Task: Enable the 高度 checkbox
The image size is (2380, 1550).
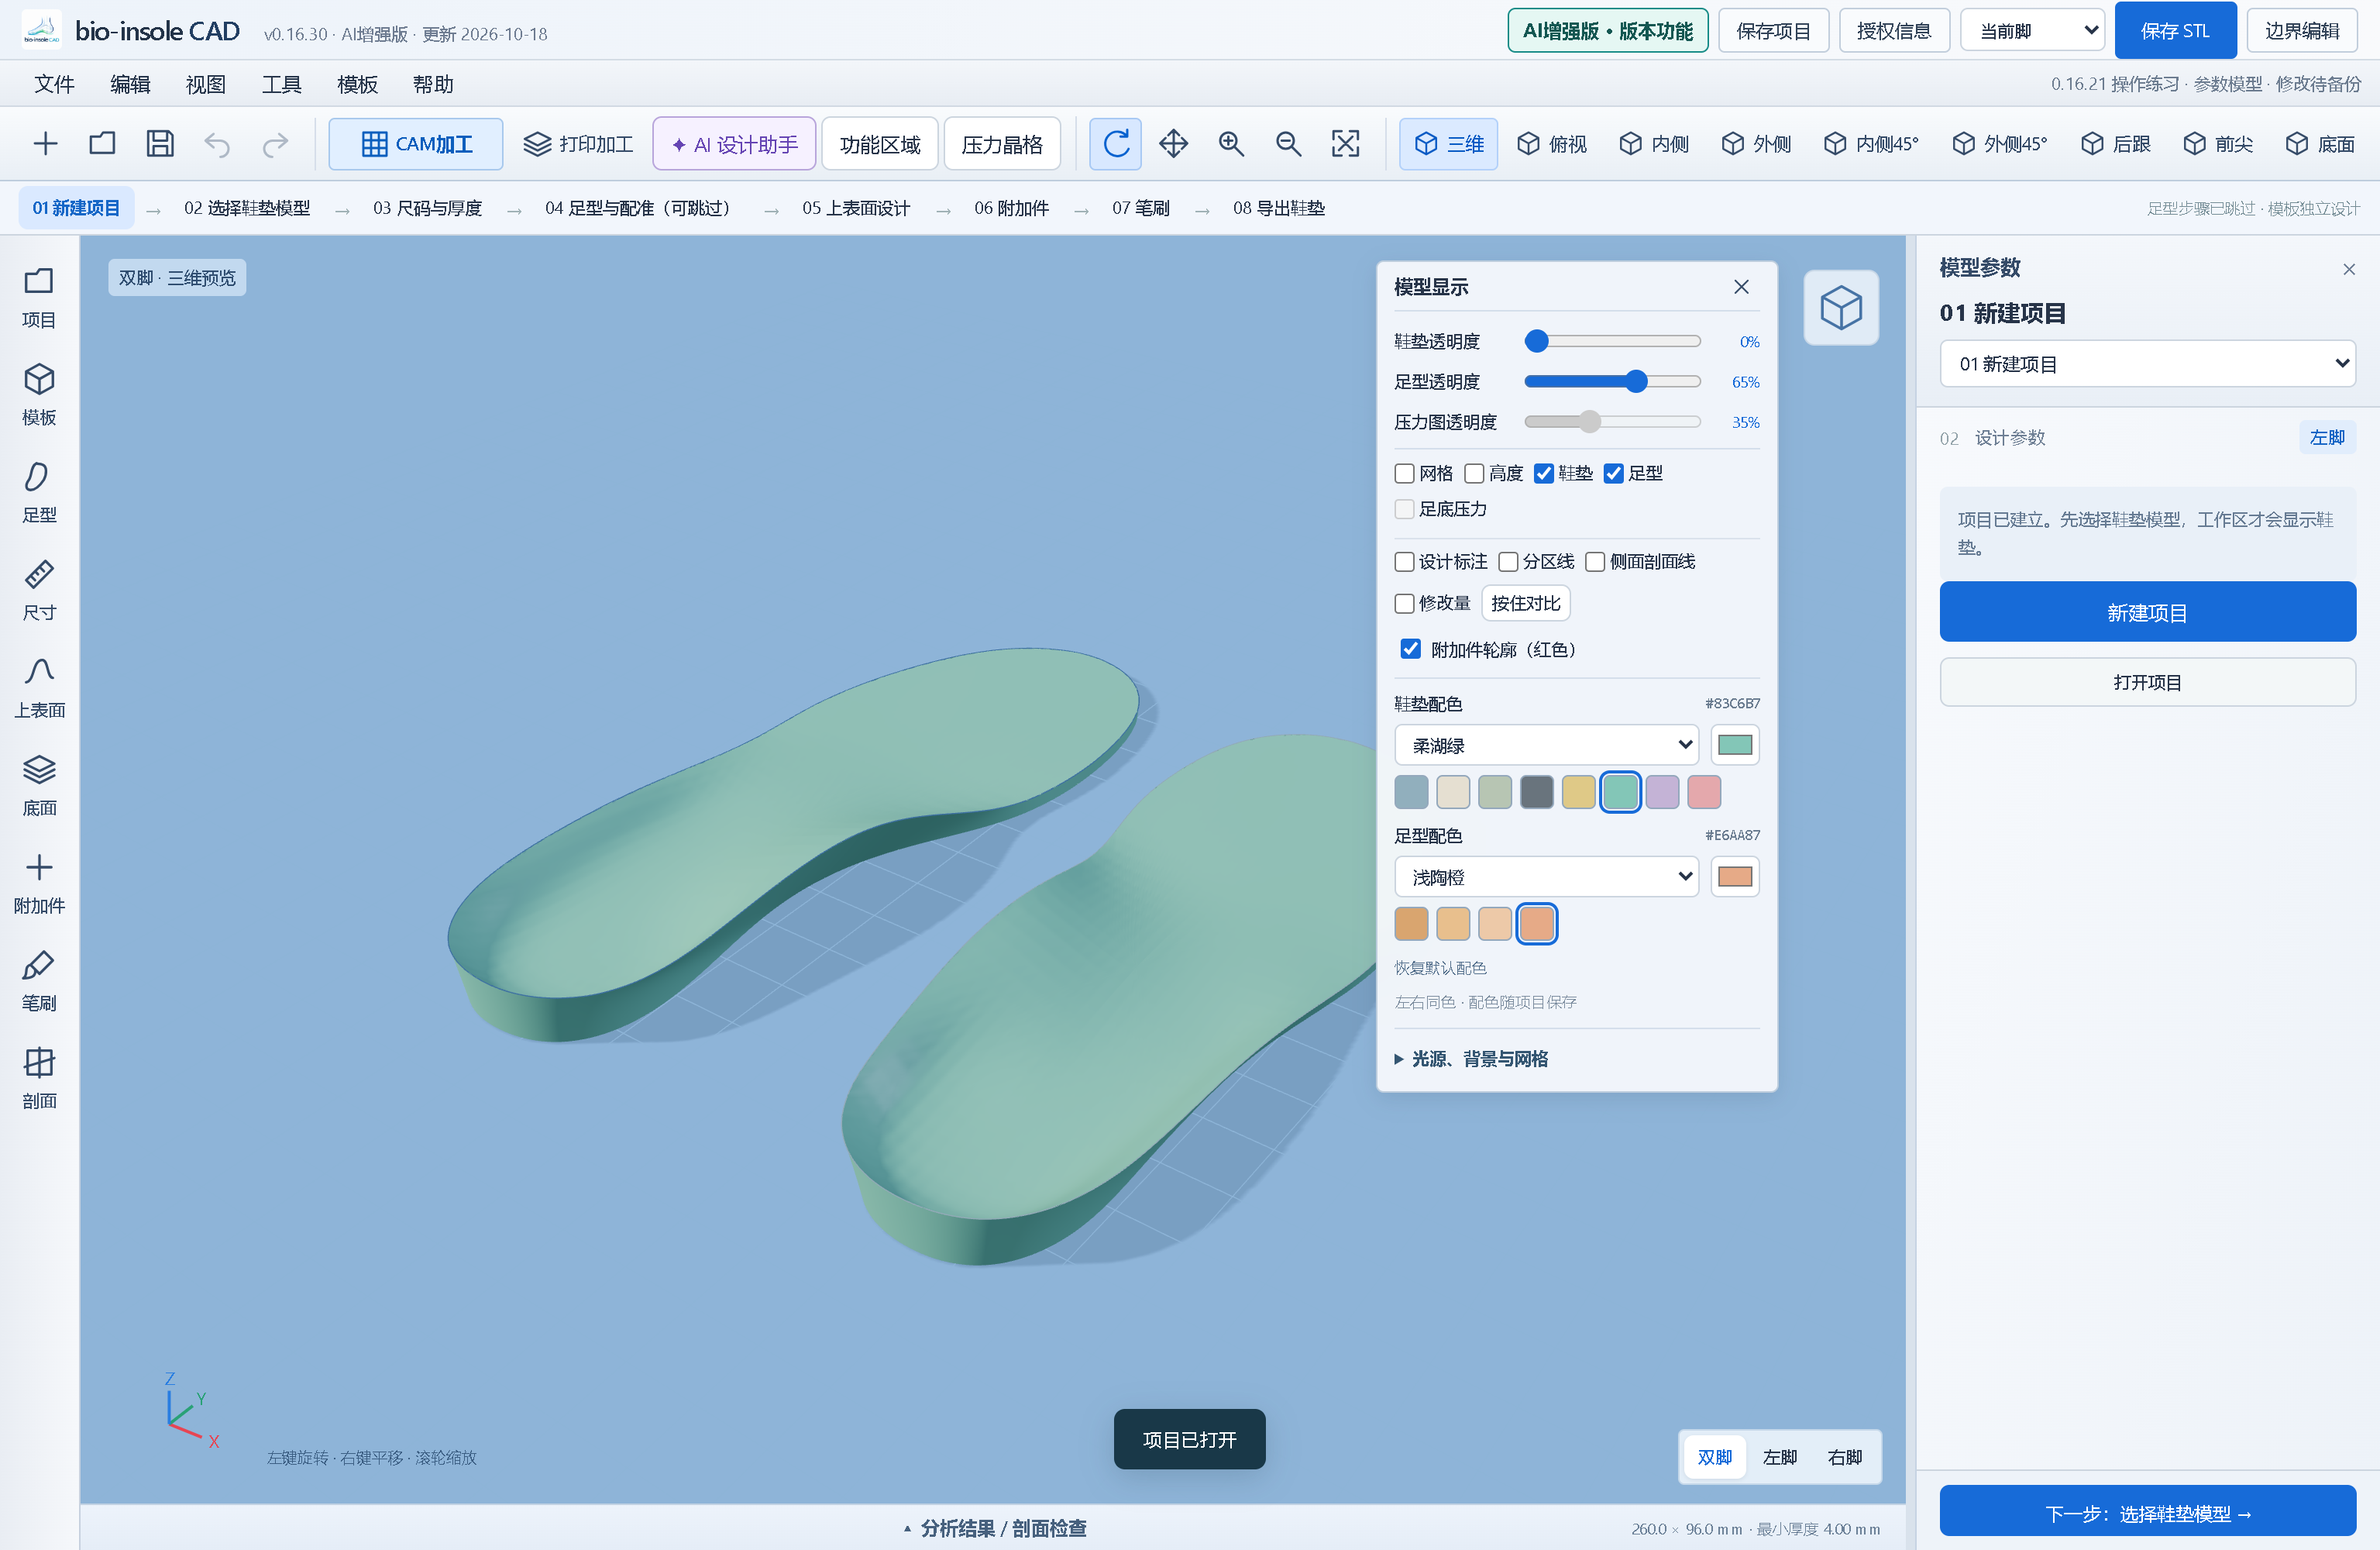Action: (x=1474, y=474)
